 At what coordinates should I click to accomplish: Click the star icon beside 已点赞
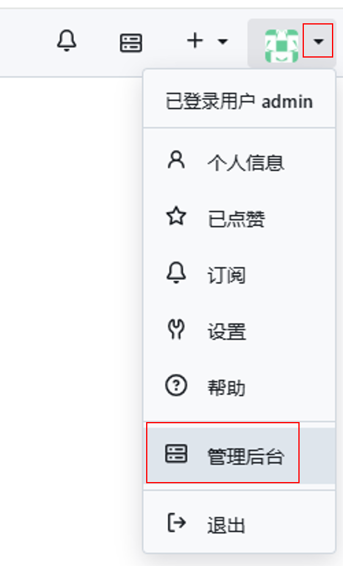(176, 216)
